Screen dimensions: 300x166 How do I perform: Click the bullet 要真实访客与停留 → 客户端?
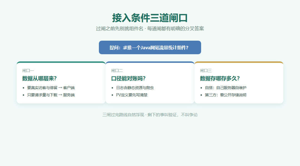pos(51,88)
